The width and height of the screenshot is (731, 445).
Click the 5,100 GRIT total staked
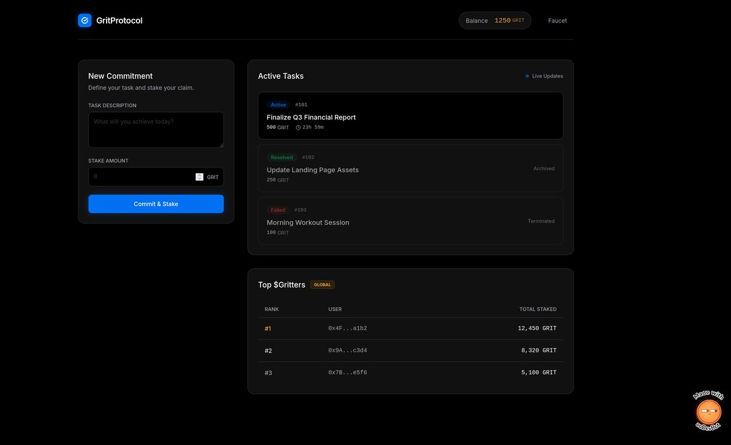coord(539,372)
